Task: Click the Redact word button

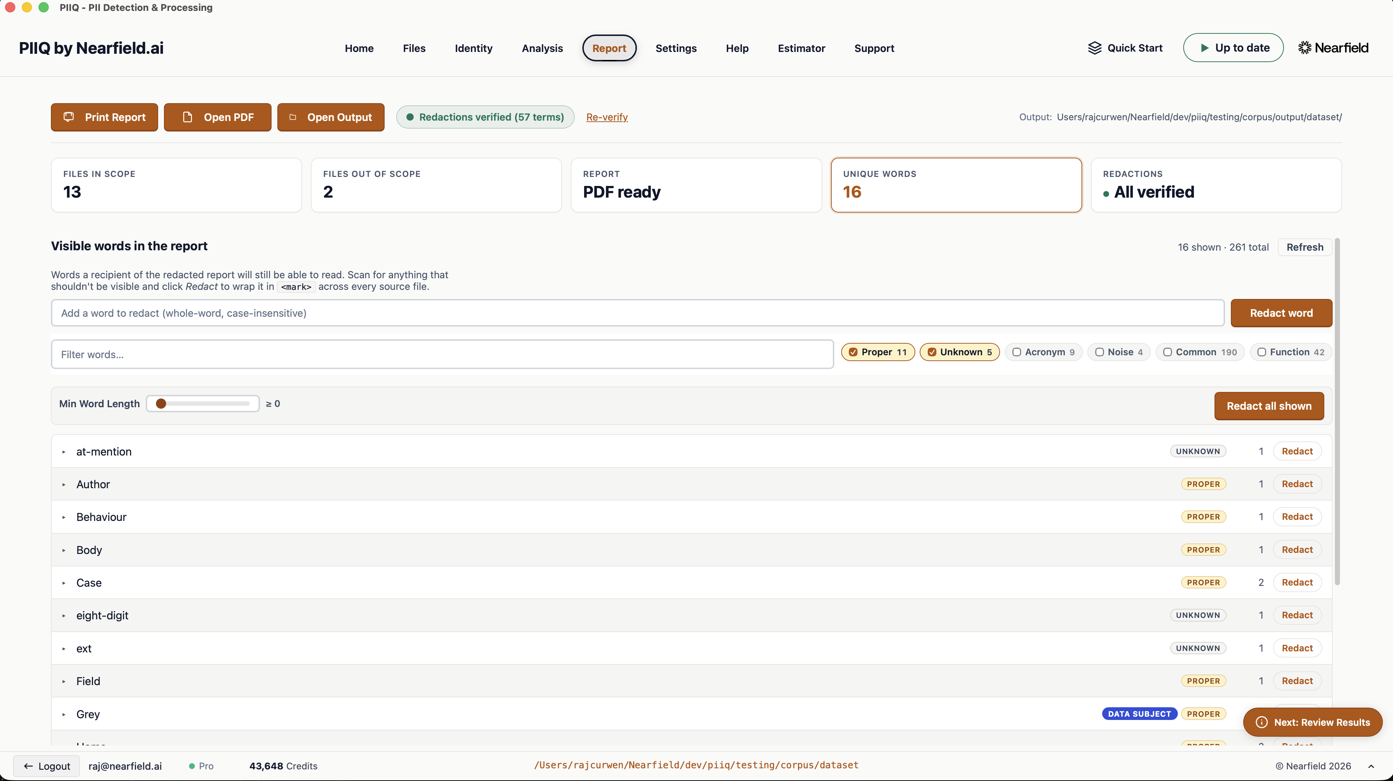Action: coord(1281,313)
